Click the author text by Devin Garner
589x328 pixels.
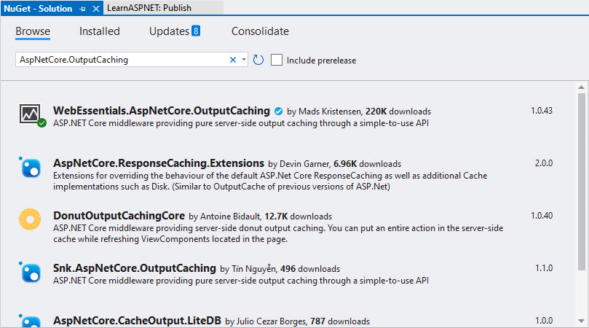(299, 164)
